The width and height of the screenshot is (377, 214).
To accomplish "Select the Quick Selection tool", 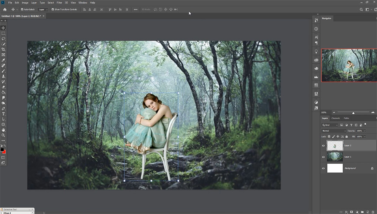I will (3, 44).
